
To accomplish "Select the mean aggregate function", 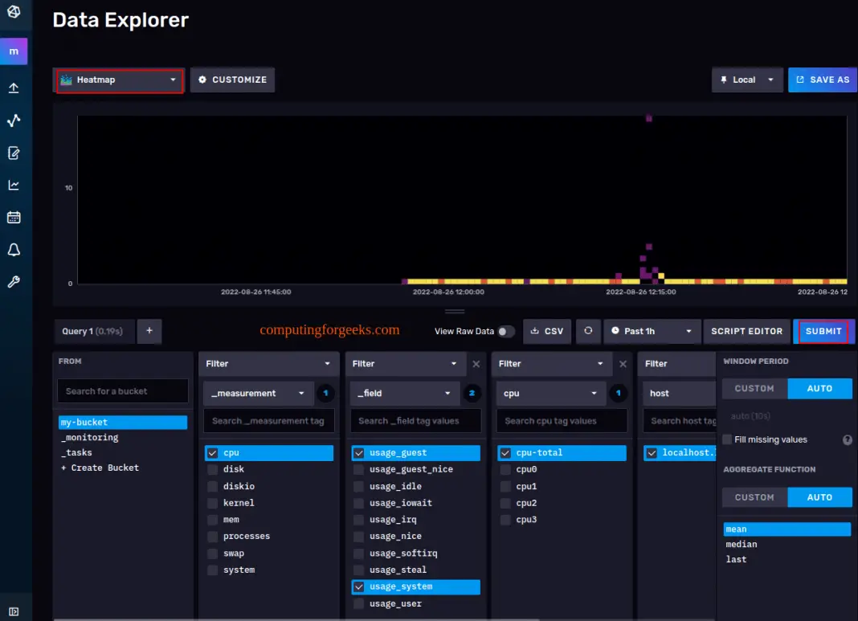I will (786, 529).
